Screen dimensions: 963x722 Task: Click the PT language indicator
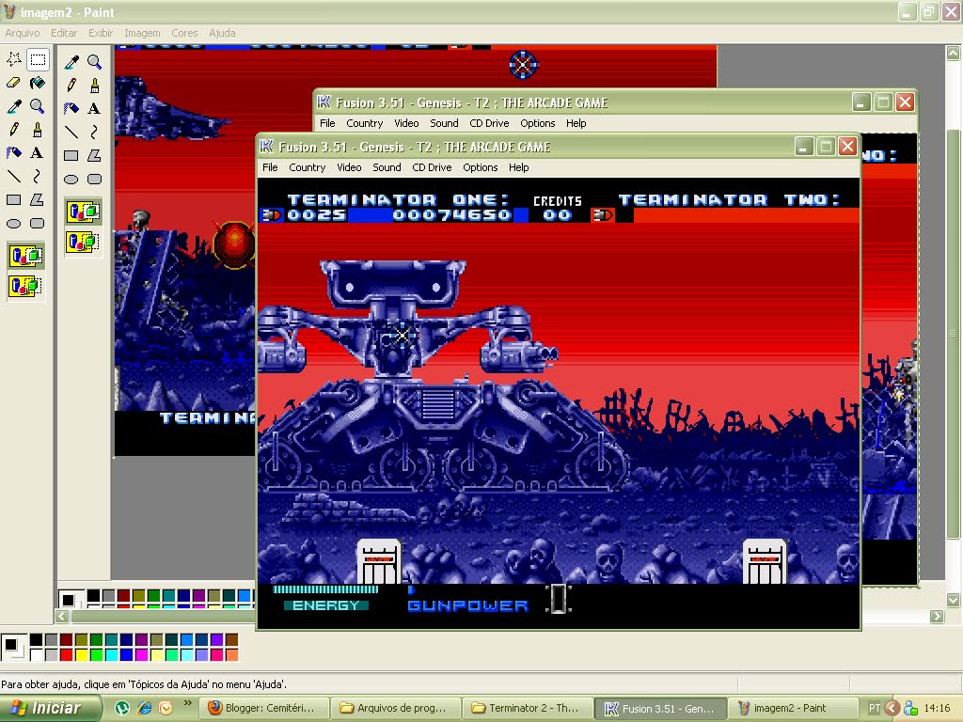click(x=875, y=708)
